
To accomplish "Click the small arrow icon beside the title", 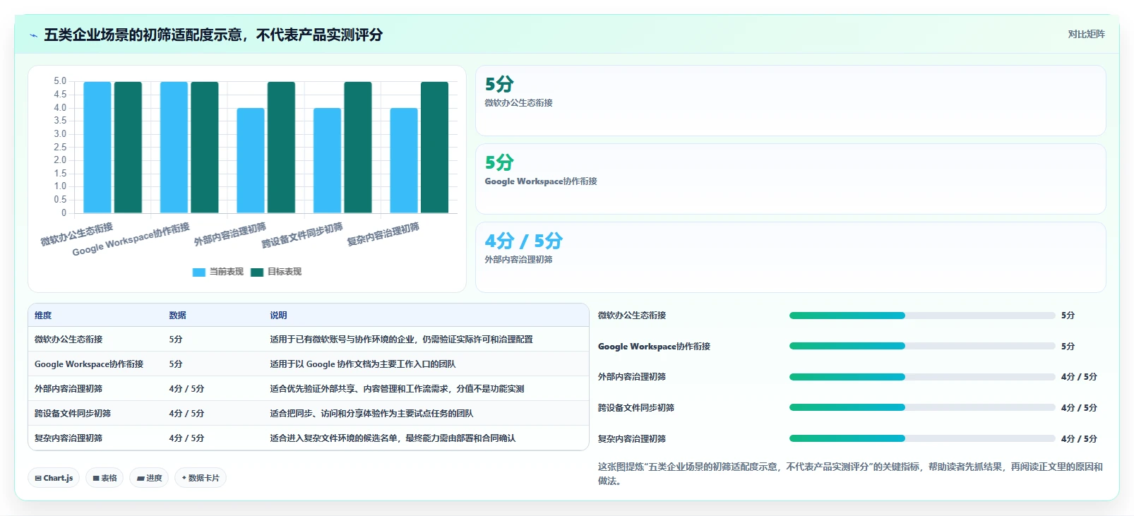I will pyautogui.click(x=33, y=35).
